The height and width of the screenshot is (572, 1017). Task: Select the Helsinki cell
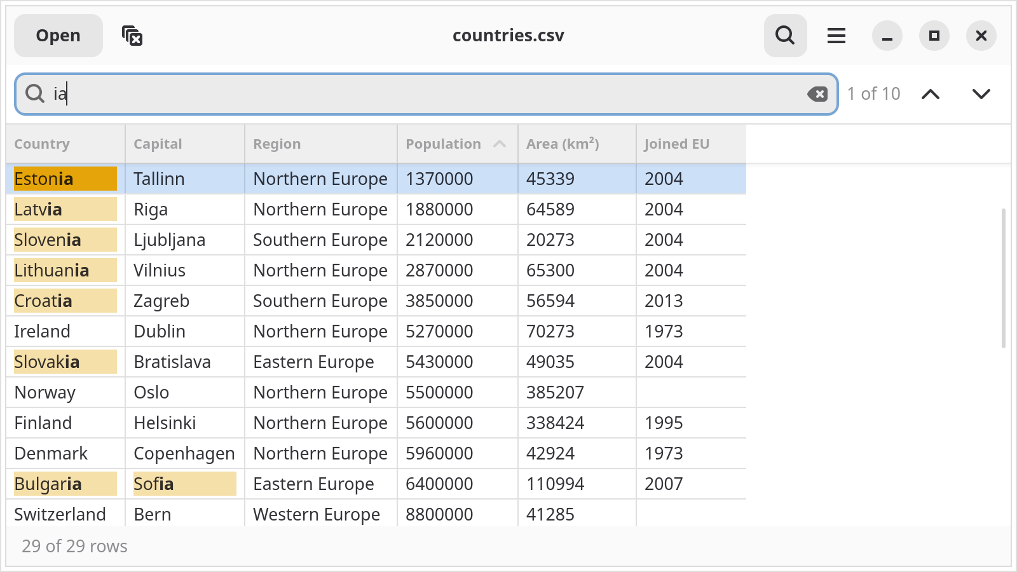(x=185, y=423)
